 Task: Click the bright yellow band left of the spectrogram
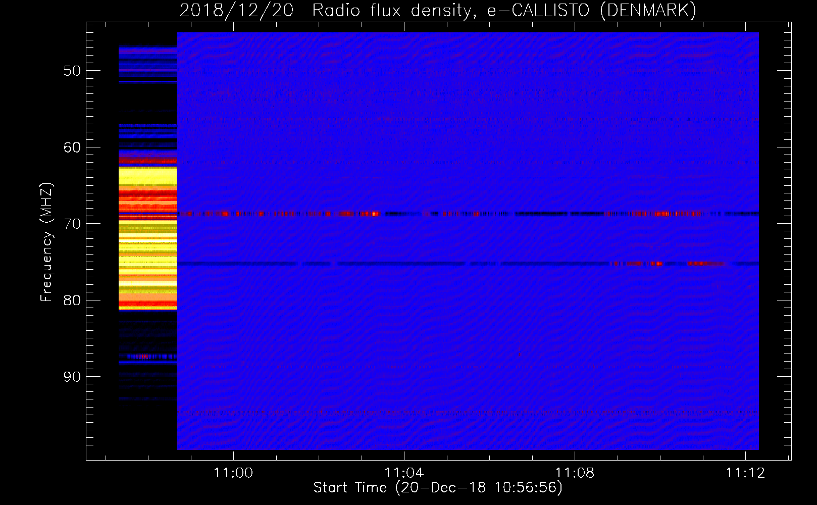147,176
